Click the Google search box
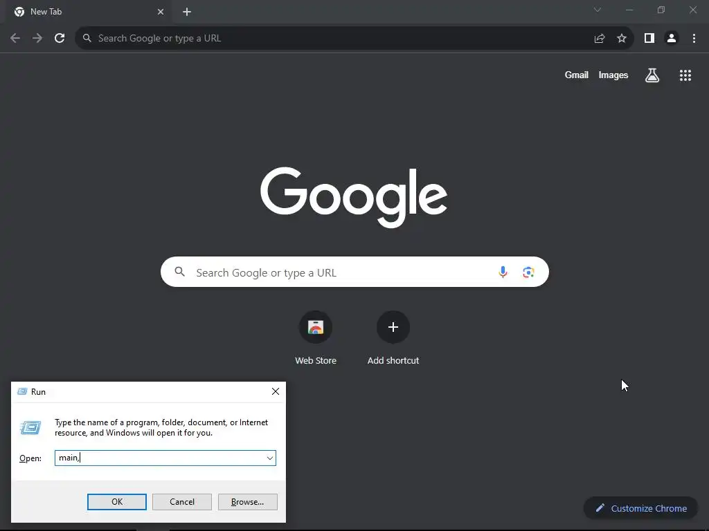709x531 pixels. point(354,272)
